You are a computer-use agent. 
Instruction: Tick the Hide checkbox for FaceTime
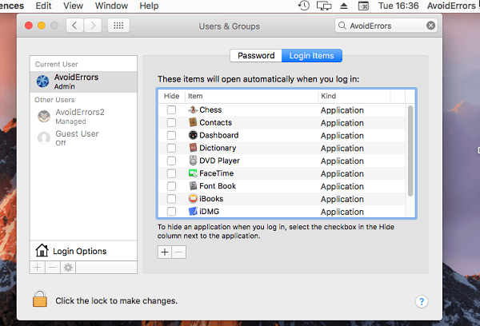coord(171,173)
